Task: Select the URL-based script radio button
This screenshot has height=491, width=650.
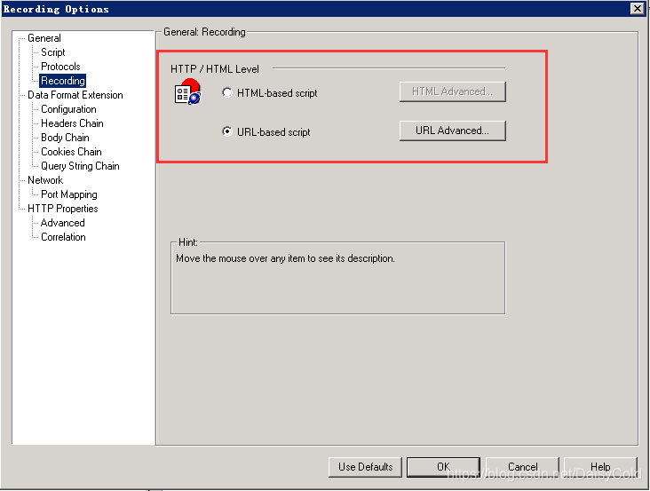Action: point(227,131)
